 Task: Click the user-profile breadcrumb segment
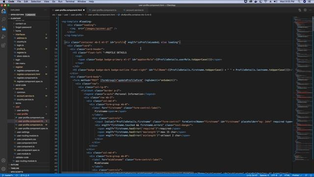[x=76, y=15]
